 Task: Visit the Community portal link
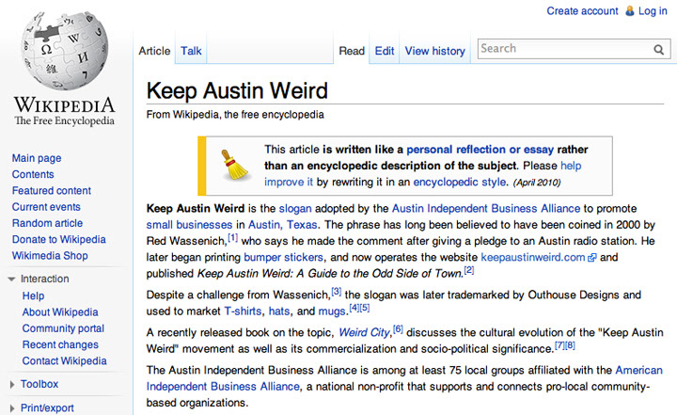[x=63, y=328]
